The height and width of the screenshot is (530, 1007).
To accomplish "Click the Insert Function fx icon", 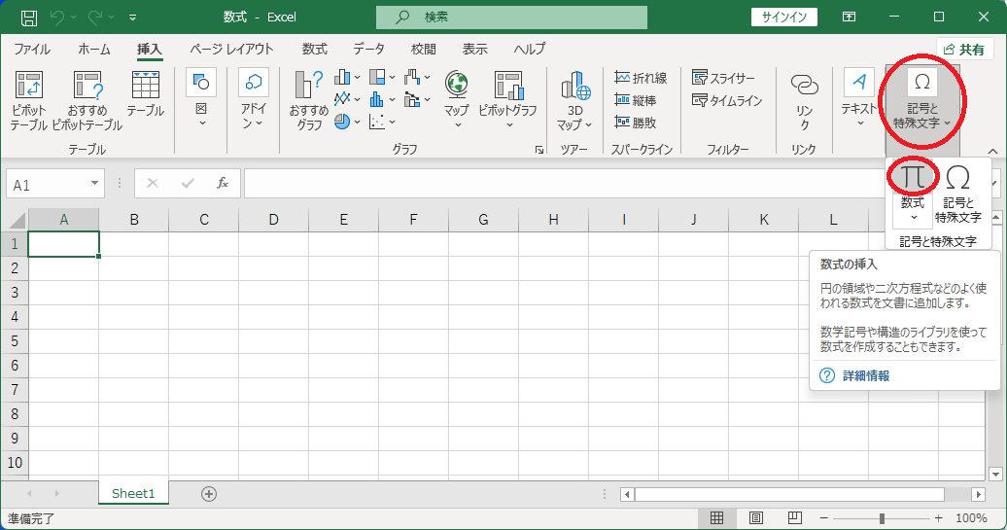I will tap(223, 183).
